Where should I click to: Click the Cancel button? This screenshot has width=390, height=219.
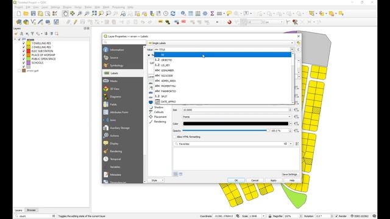255,180
